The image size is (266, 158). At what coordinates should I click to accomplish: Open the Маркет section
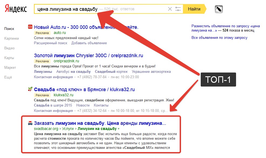click(10, 67)
